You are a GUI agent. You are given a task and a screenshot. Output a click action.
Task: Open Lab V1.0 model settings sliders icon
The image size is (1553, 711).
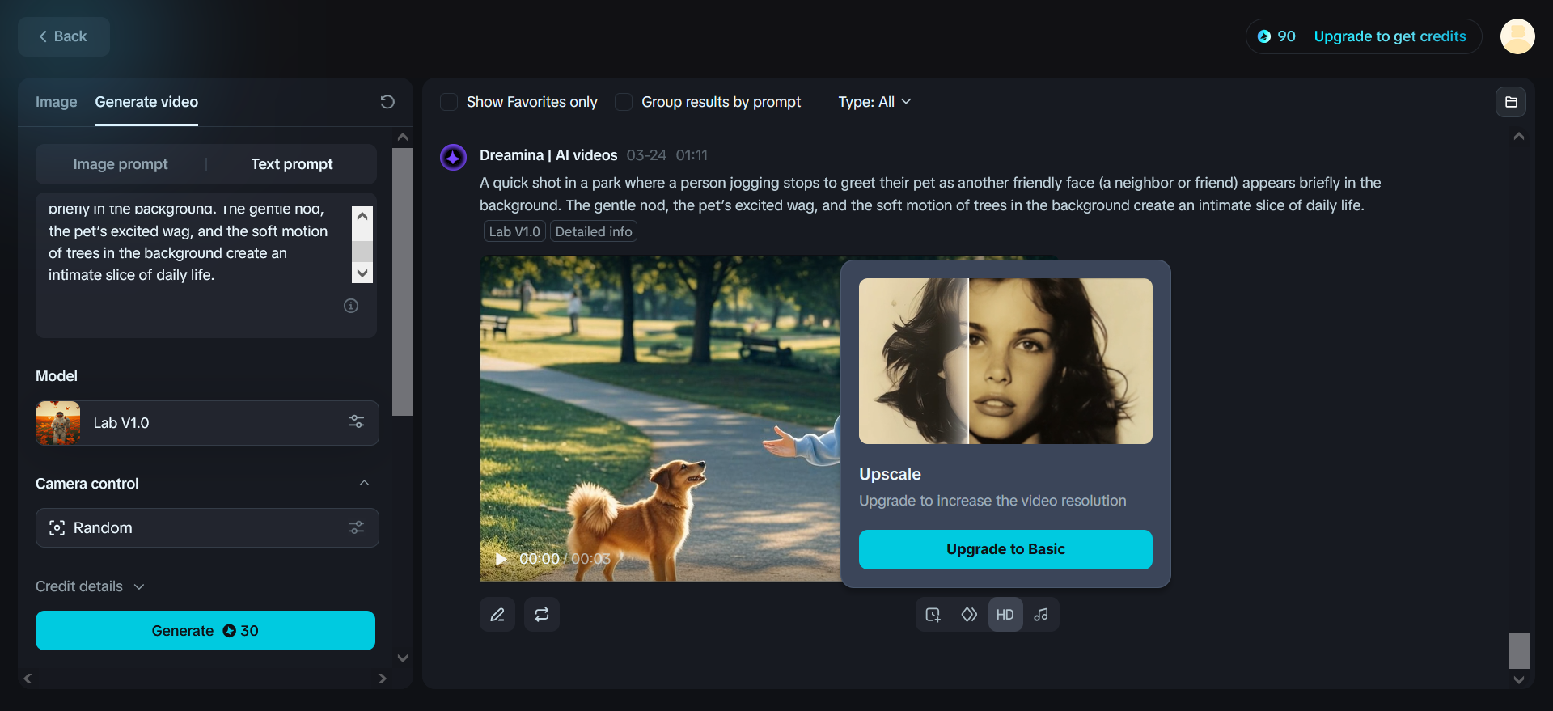point(357,422)
